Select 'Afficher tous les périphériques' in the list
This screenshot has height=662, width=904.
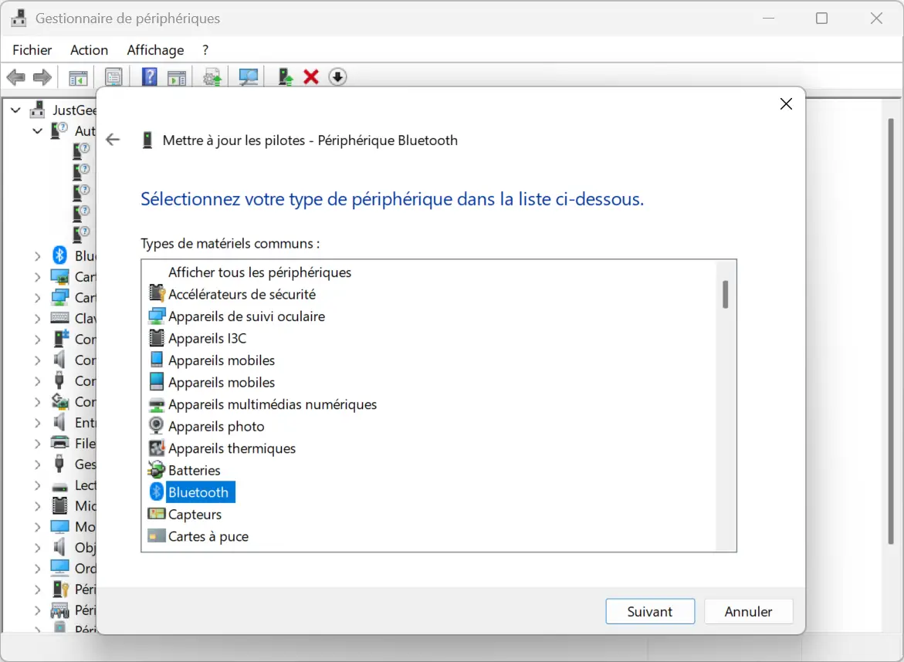click(x=259, y=272)
